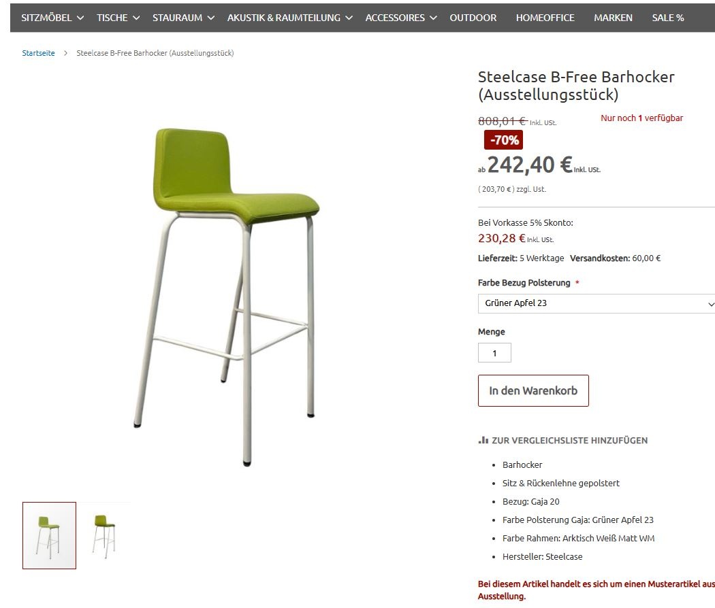Open the Homeoffice category
Screen dimensions: 715x608
545,18
